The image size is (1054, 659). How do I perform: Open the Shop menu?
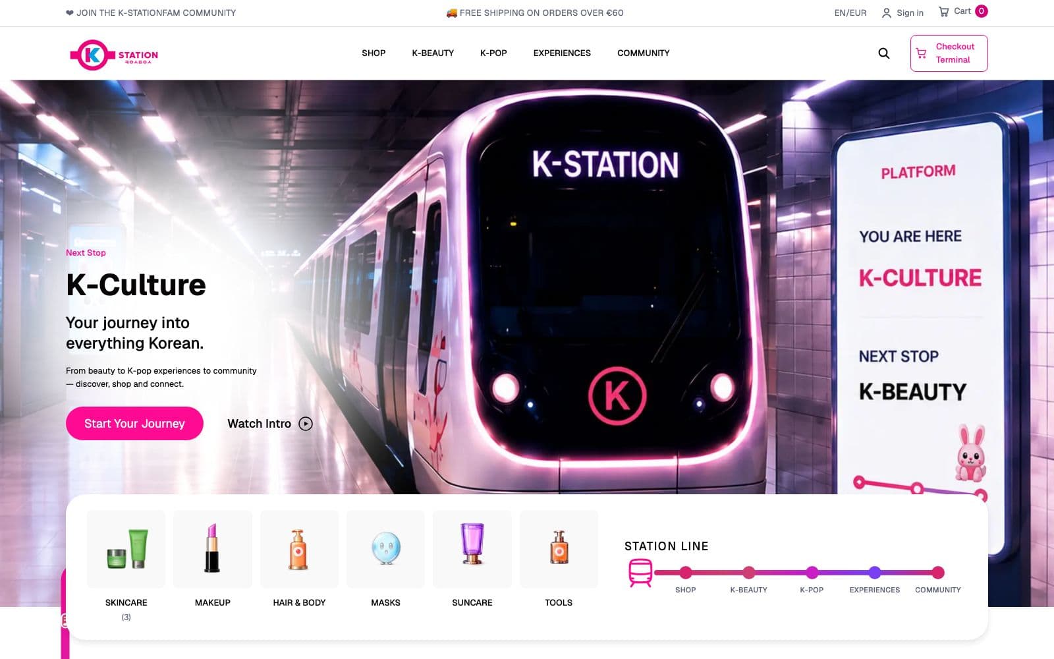pos(374,53)
